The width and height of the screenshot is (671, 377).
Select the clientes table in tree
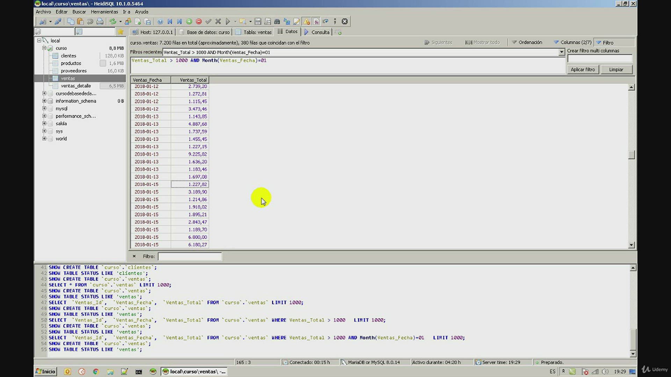coord(68,56)
